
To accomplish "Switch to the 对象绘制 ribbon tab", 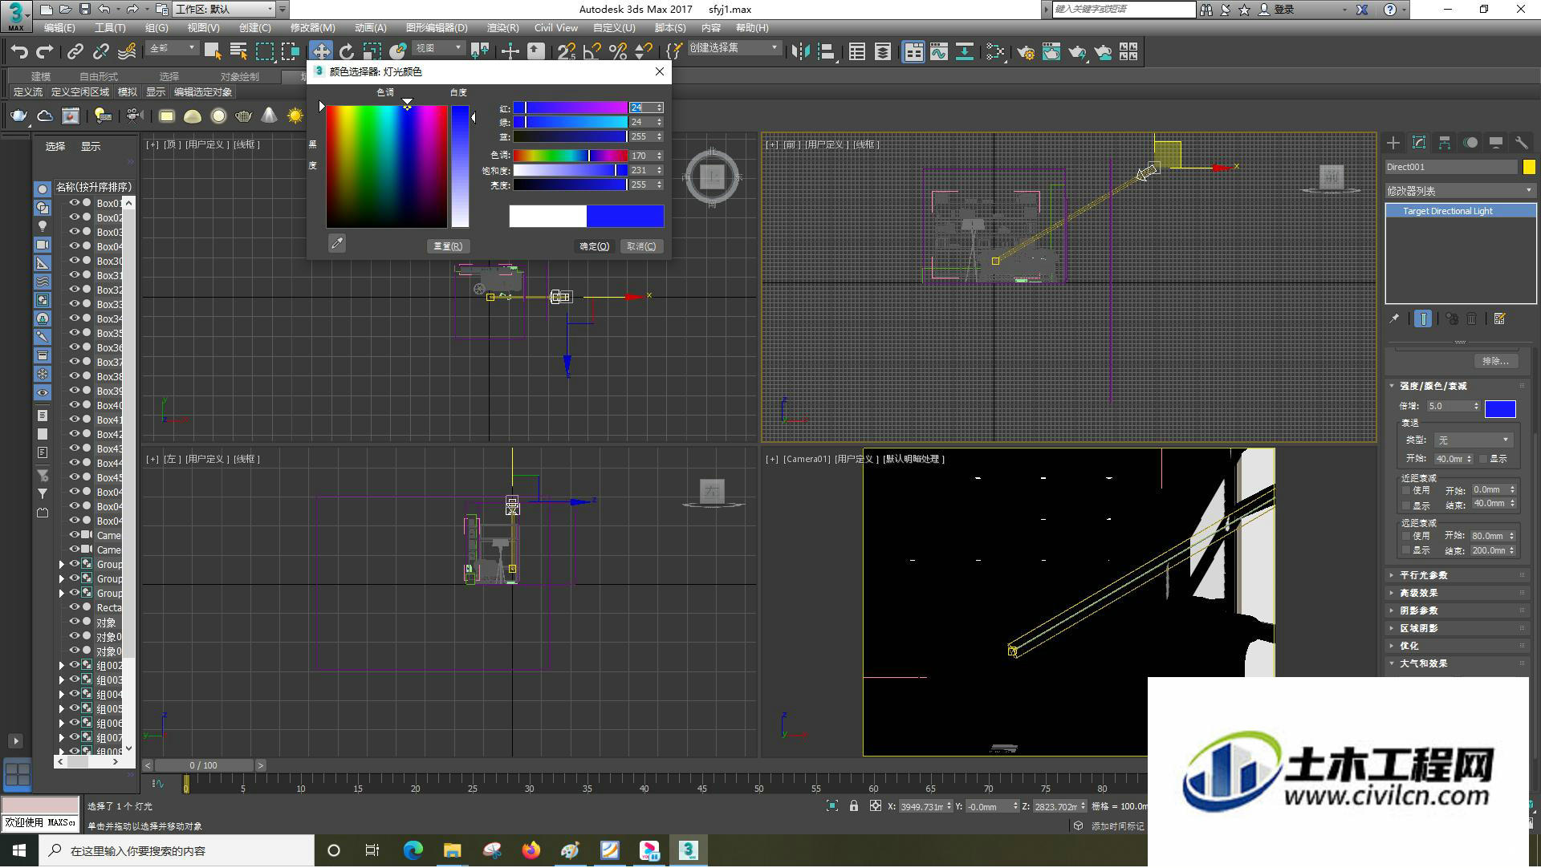I will (x=239, y=77).
